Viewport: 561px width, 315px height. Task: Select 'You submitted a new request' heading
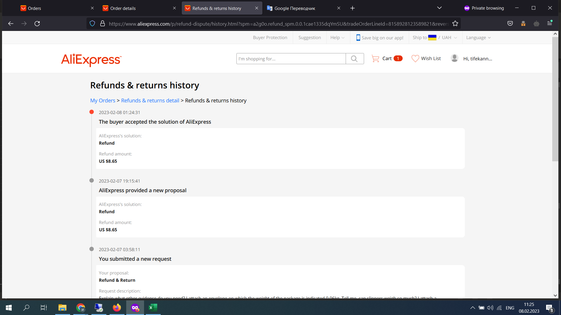point(135,259)
